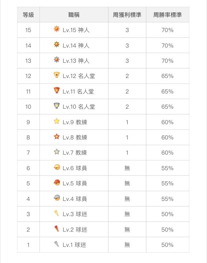Click the Lv.15 神人 orange burst icon
The height and width of the screenshot is (263, 207).
pos(57,29)
